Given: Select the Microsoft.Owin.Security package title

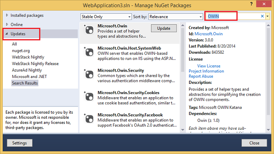Looking at the screenshot, I should tap(121, 71).
